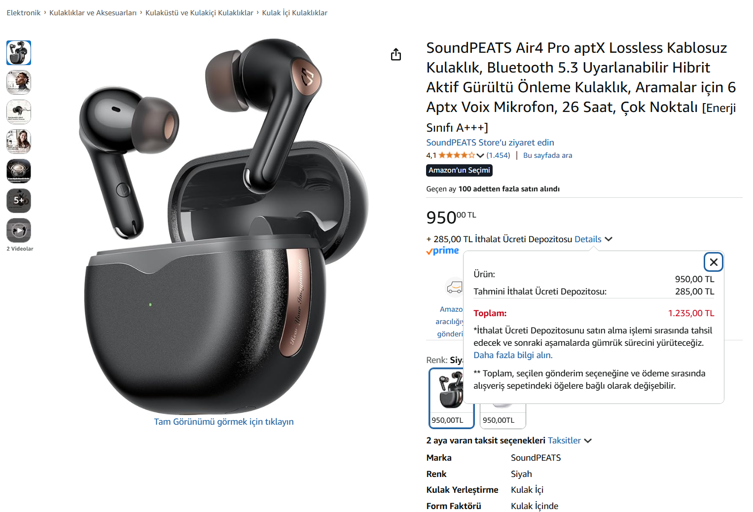The image size is (753, 512).
Task: Select the black color swatch option
Action: [x=452, y=398]
